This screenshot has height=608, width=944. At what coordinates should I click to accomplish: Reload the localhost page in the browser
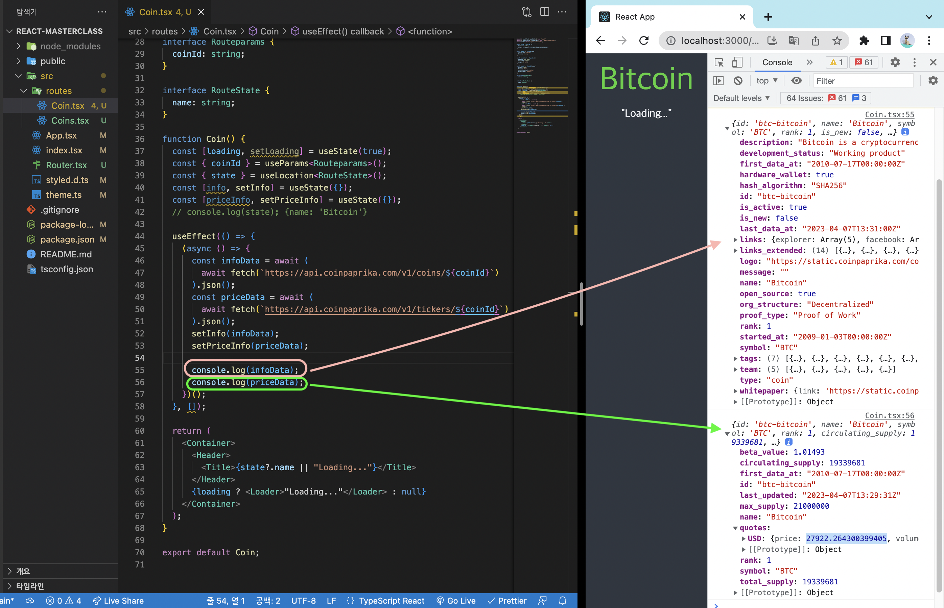click(x=644, y=41)
